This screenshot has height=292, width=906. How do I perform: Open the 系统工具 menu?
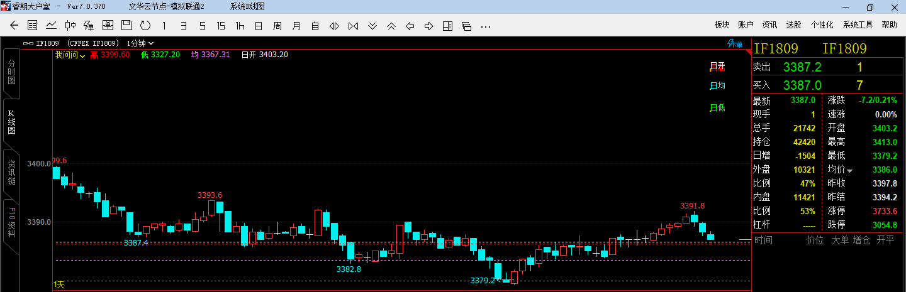click(858, 25)
